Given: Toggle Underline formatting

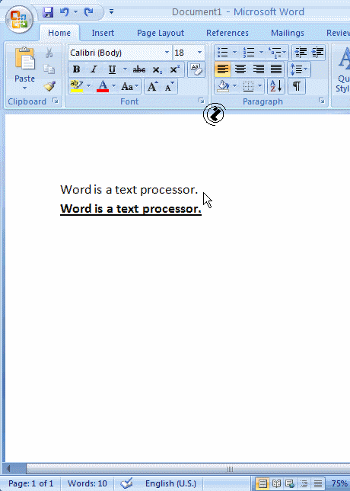Looking at the screenshot, I should (112, 69).
